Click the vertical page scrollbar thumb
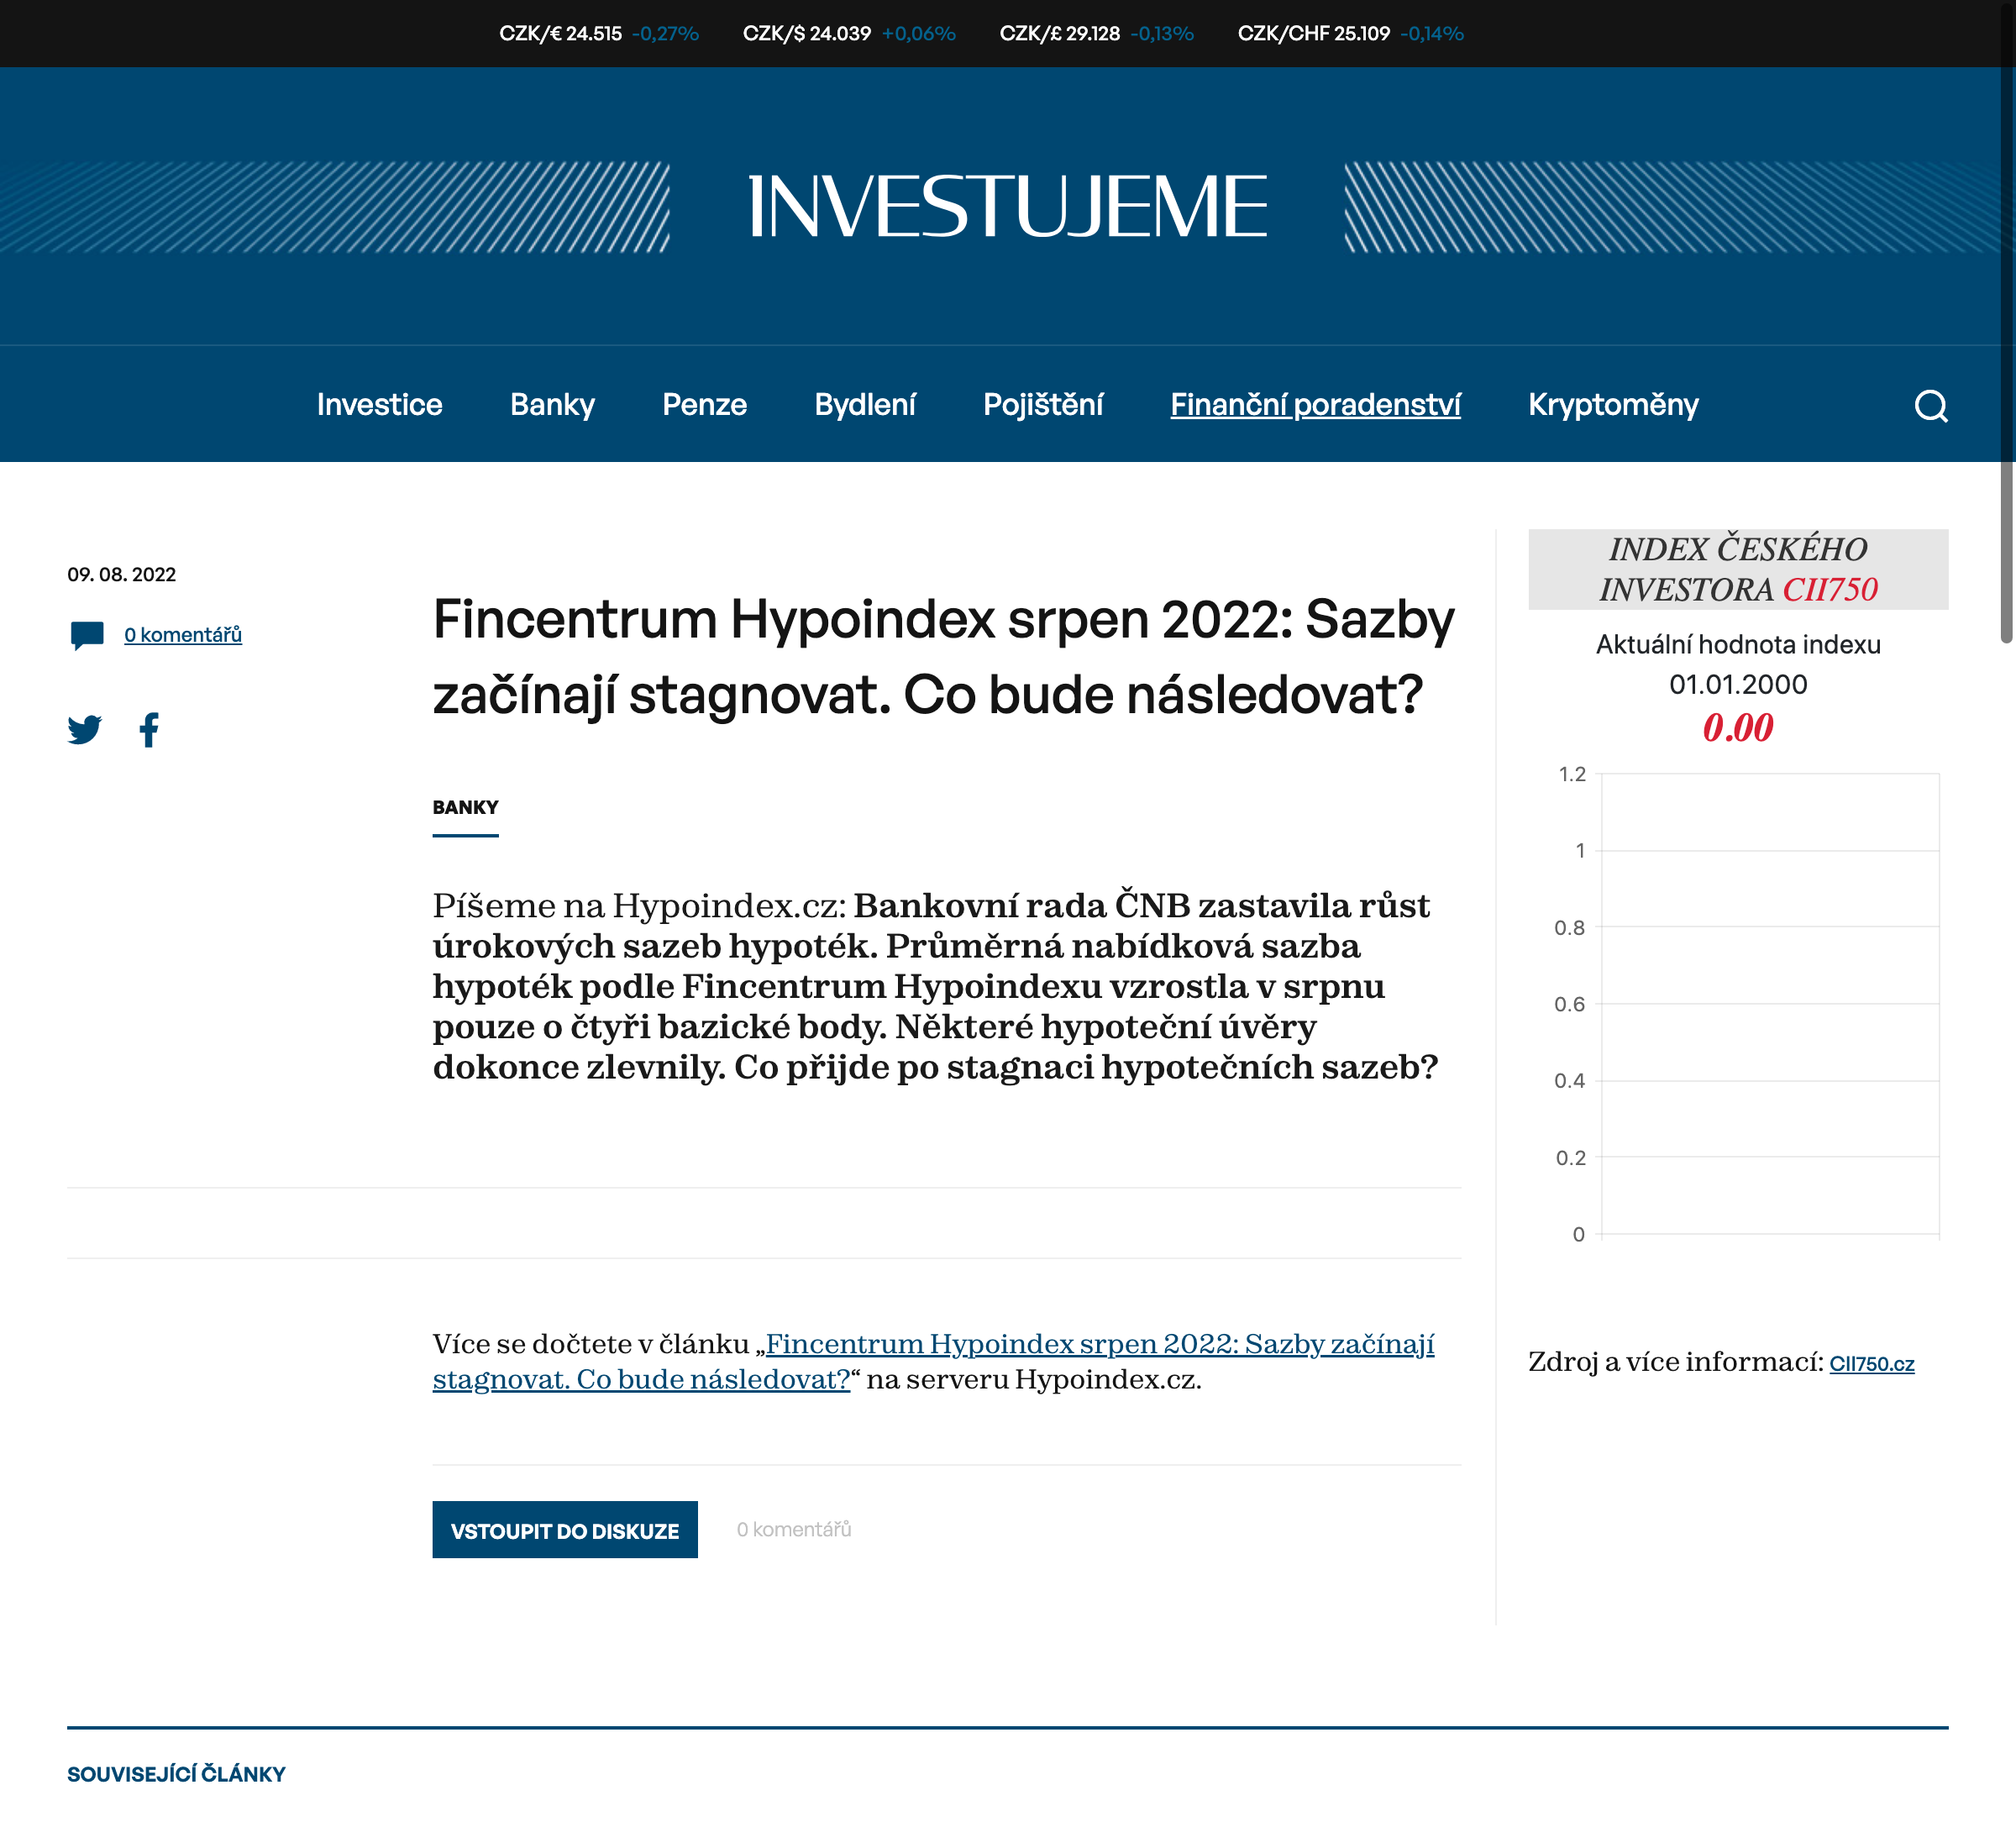The height and width of the screenshot is (1848, 2016). click(x=2007, y=322)
